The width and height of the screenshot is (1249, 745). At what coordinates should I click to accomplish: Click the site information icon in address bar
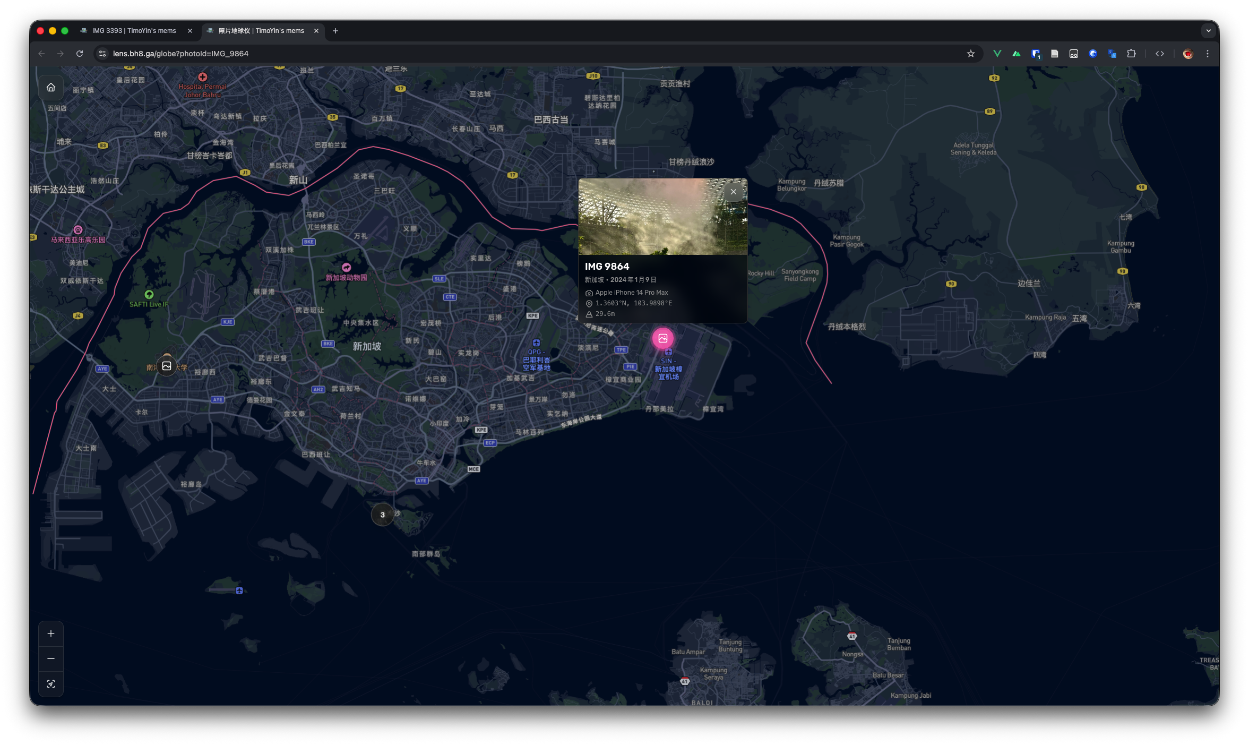pos(102,54)
